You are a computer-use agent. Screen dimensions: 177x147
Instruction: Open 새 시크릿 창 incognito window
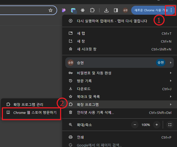click(120, 49)
